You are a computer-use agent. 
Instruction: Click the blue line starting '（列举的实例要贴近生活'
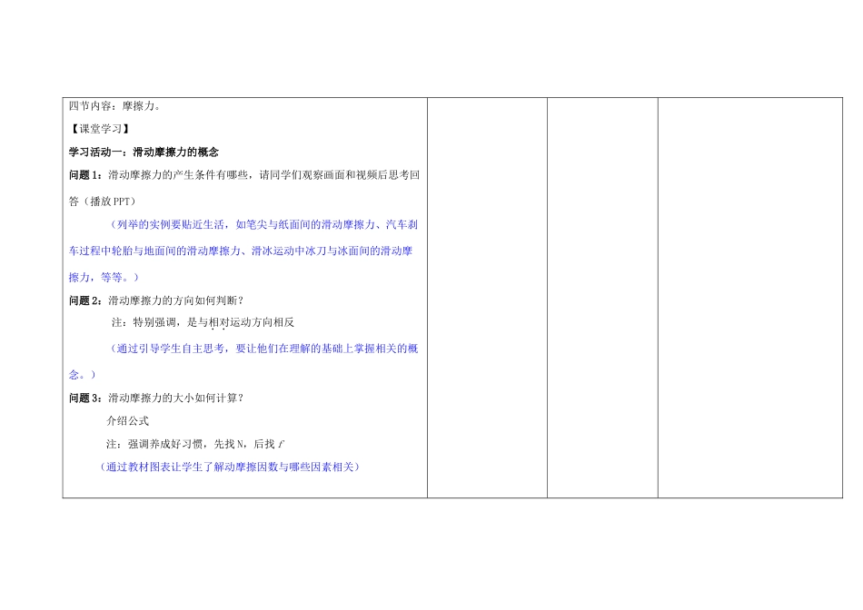263,224
